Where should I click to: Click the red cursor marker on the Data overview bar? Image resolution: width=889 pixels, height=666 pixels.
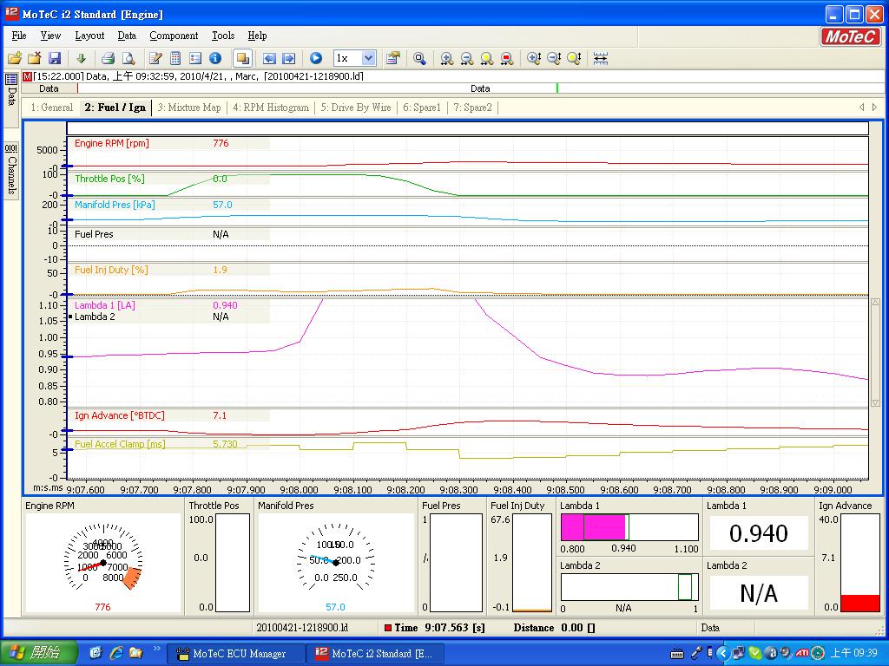pyautogui.click(x=77, y=88)
